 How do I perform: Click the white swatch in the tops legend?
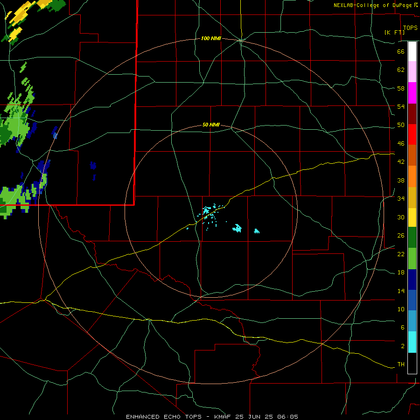[x=412, y=51]
